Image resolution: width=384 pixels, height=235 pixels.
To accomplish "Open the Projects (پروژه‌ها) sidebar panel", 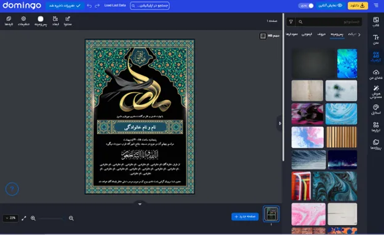I will [x=376, y=144].
